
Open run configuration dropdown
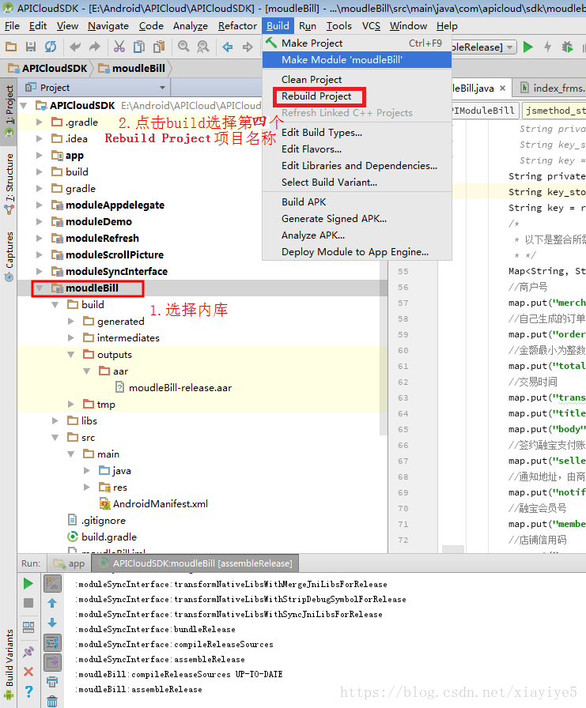(x=510, y=47)
